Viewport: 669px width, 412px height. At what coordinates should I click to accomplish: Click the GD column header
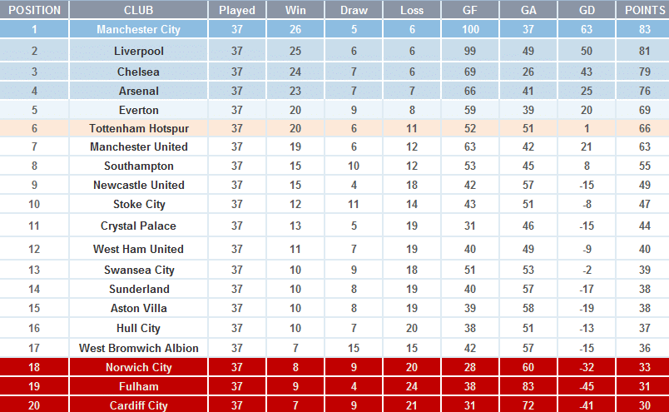click(x=587, y=10)
